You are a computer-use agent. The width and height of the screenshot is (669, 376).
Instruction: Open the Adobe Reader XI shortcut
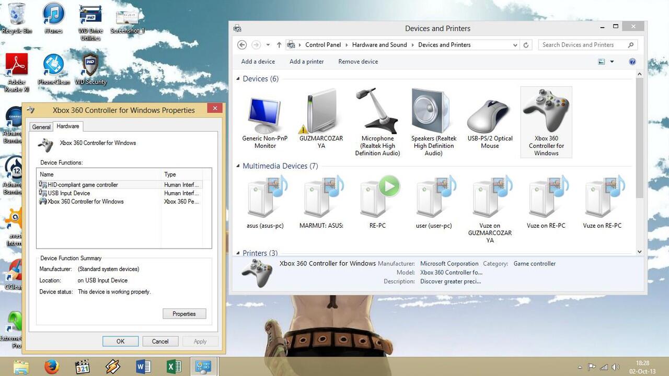(x=17, y=73)
